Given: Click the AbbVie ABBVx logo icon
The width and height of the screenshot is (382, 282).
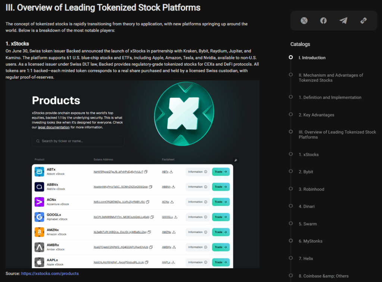Looking at the screenshot, I should pyautogui.click(x=39, y=187).
